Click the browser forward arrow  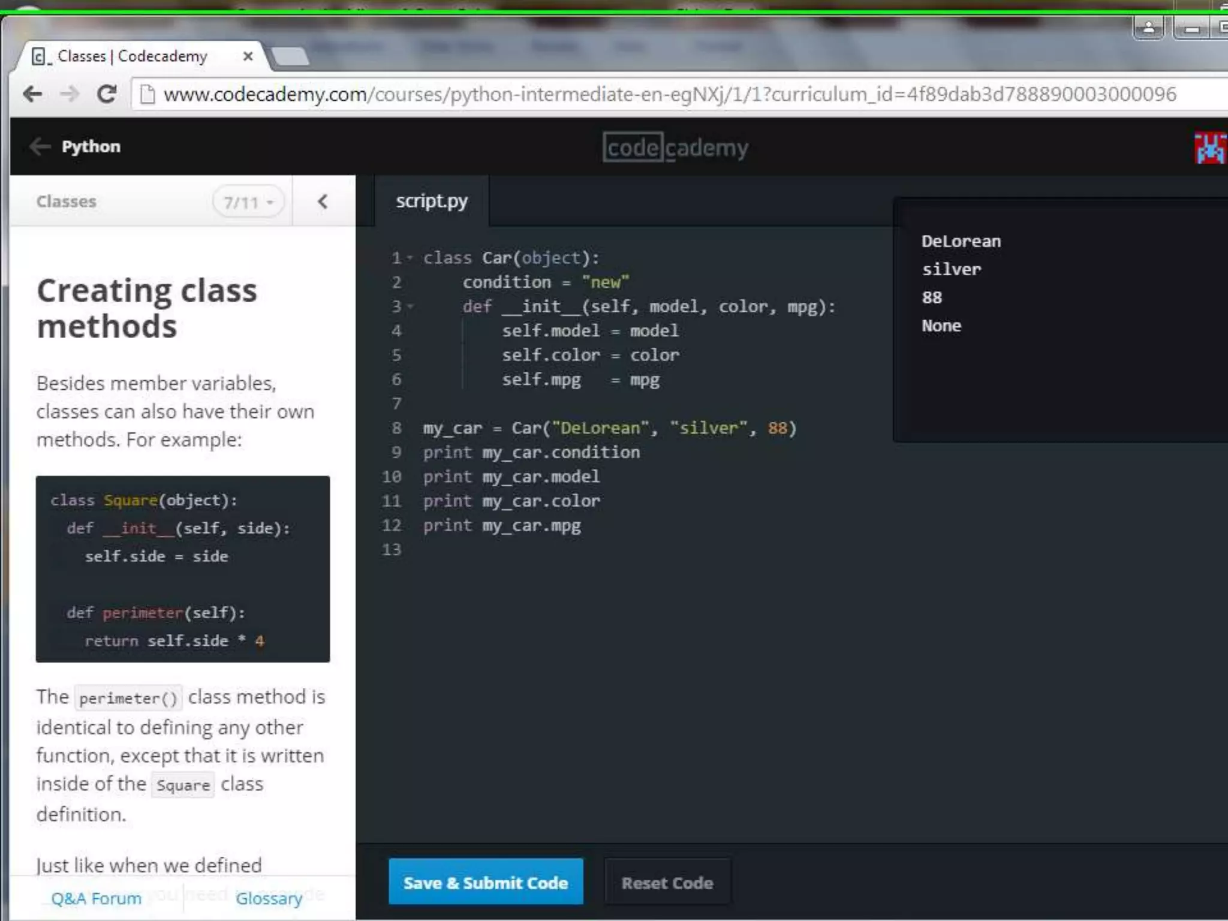point(70,94)
